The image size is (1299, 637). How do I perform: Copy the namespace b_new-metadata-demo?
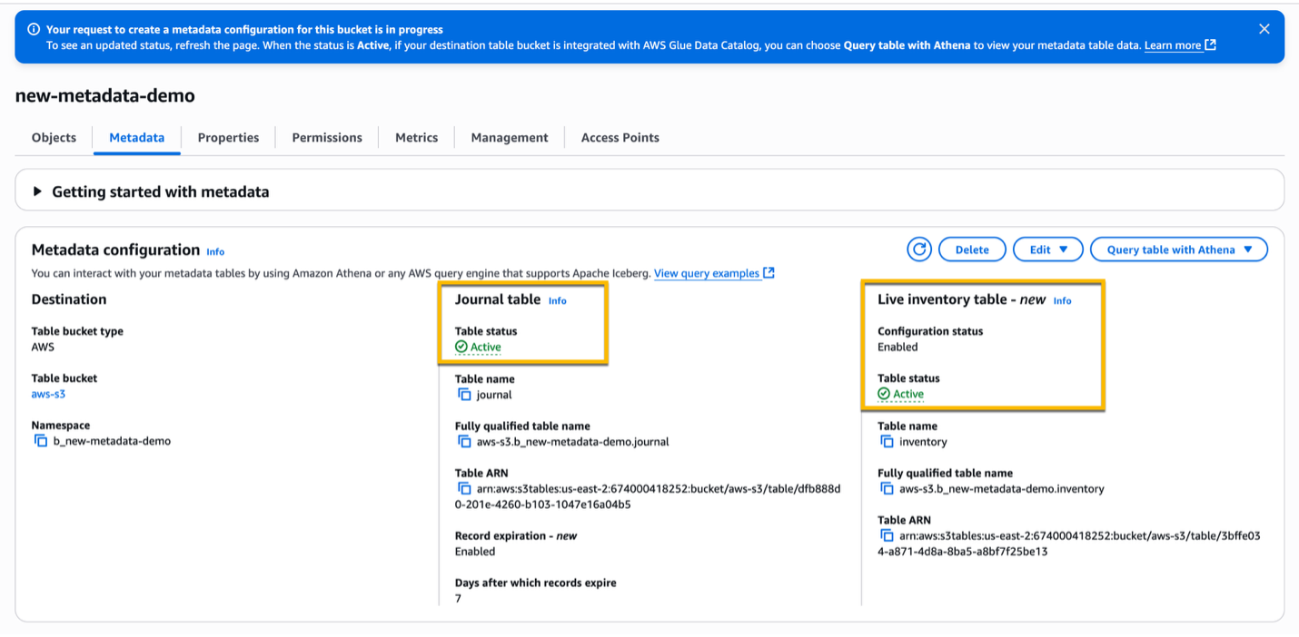coord(41,441)
